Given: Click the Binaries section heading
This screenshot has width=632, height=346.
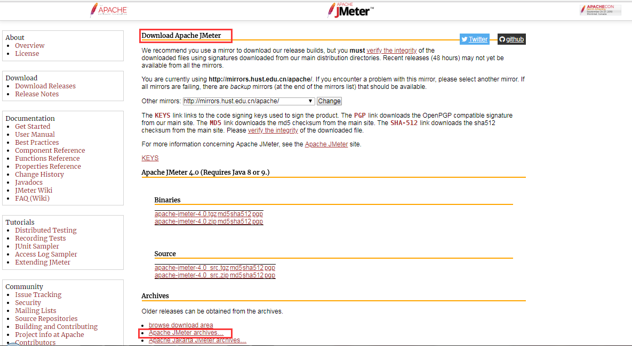Looking at the screenshot, I should [167, 200].
